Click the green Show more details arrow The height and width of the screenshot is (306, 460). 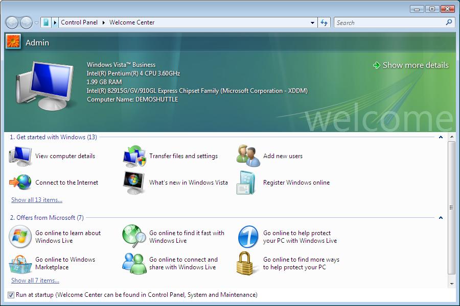point(376,65)
